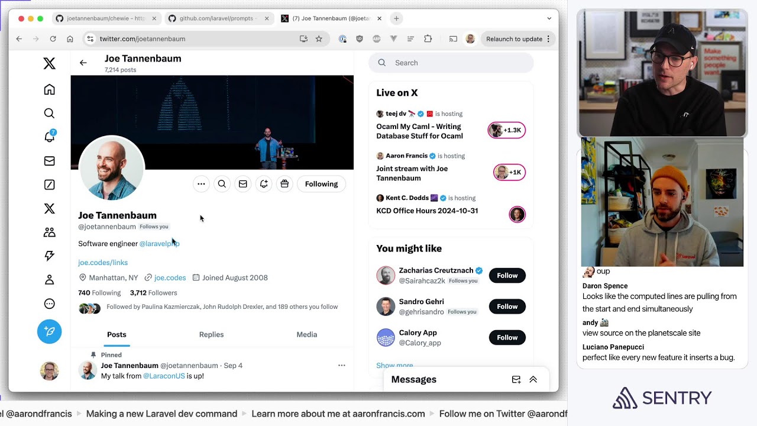Open Notifications bell in the sidebar
Image resolution: width=757 pixels, height=426 pixels.
[x=50, y=137]
